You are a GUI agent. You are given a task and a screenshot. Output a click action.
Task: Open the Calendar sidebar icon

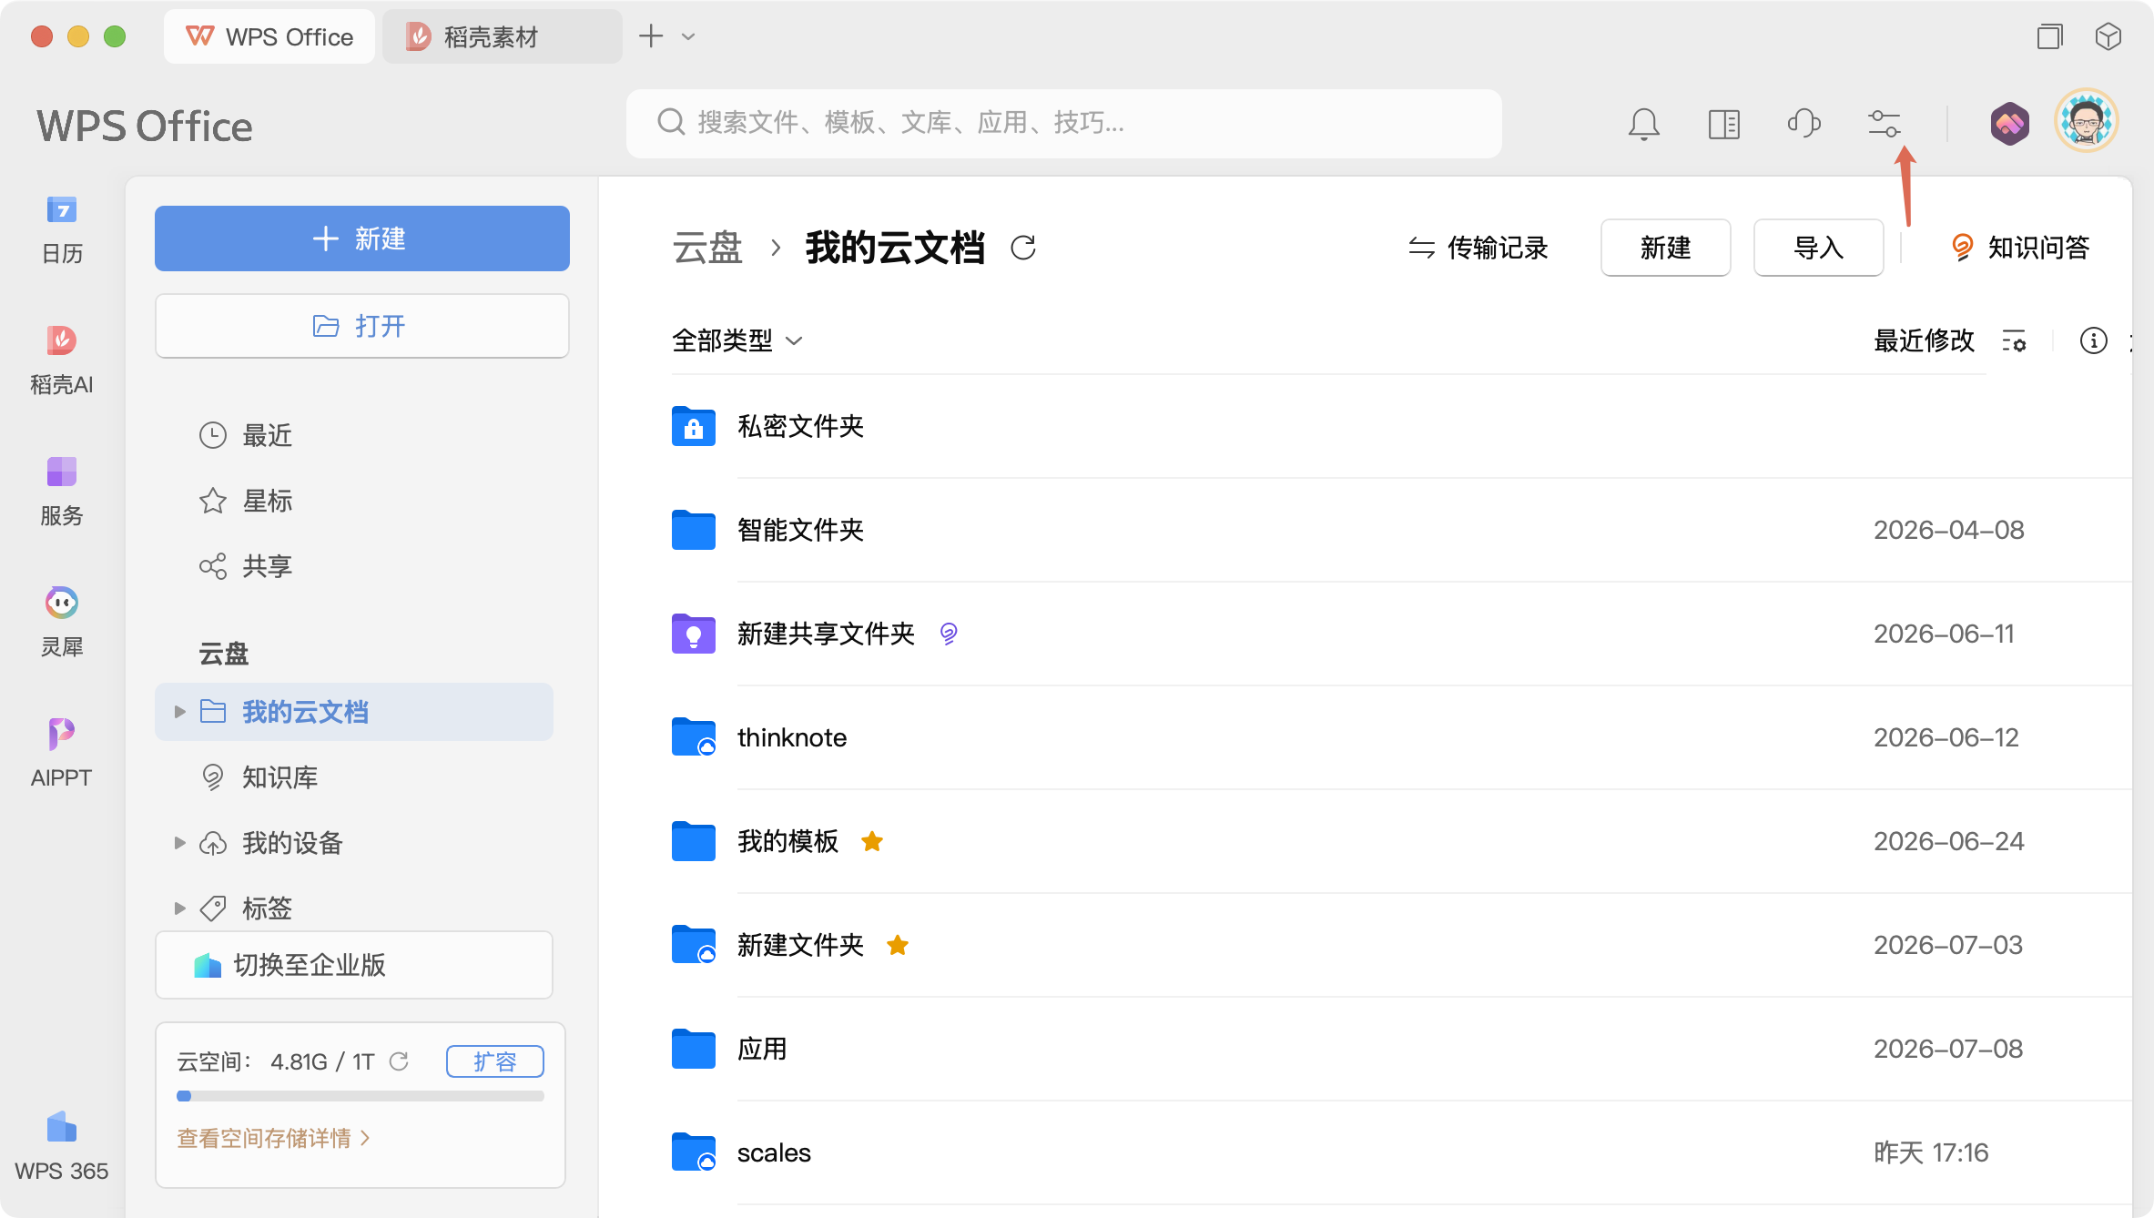[62, 230]
